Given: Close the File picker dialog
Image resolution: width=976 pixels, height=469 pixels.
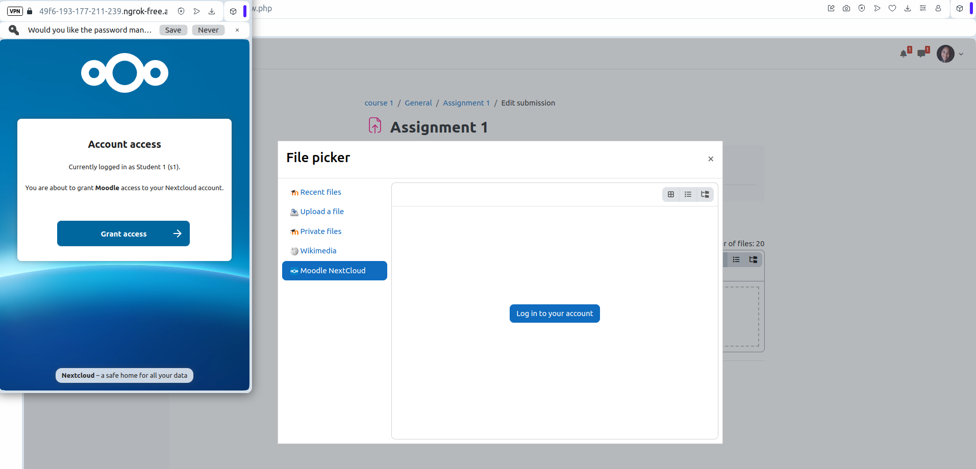Looking at the screenshot, I should tap(711, 159).
